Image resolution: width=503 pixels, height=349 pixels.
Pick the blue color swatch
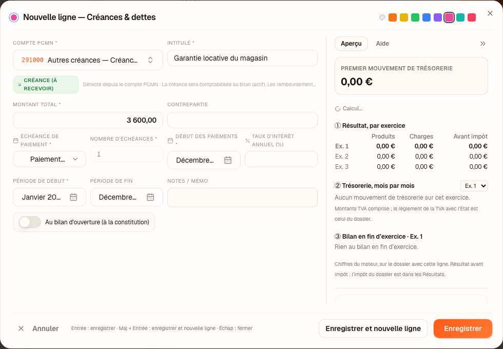click(427, 17)
